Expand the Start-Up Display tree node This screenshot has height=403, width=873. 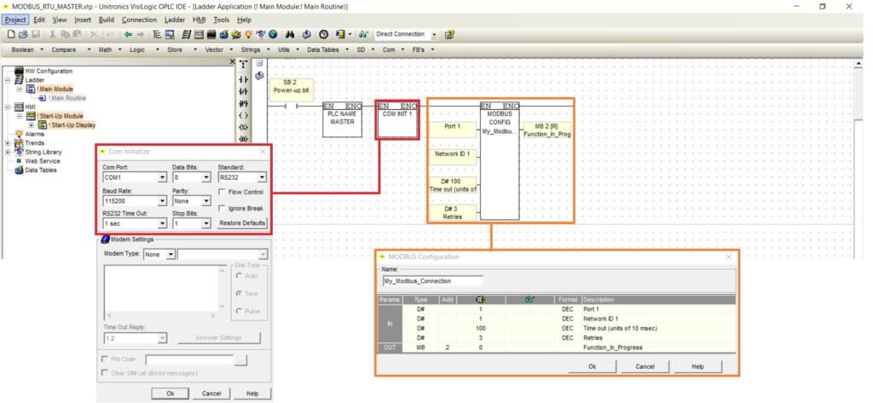(32, 124)
